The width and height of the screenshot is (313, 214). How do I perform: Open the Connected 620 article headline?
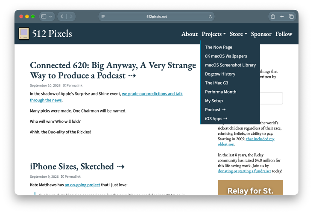pyautogui.click(x=113, y=70)
